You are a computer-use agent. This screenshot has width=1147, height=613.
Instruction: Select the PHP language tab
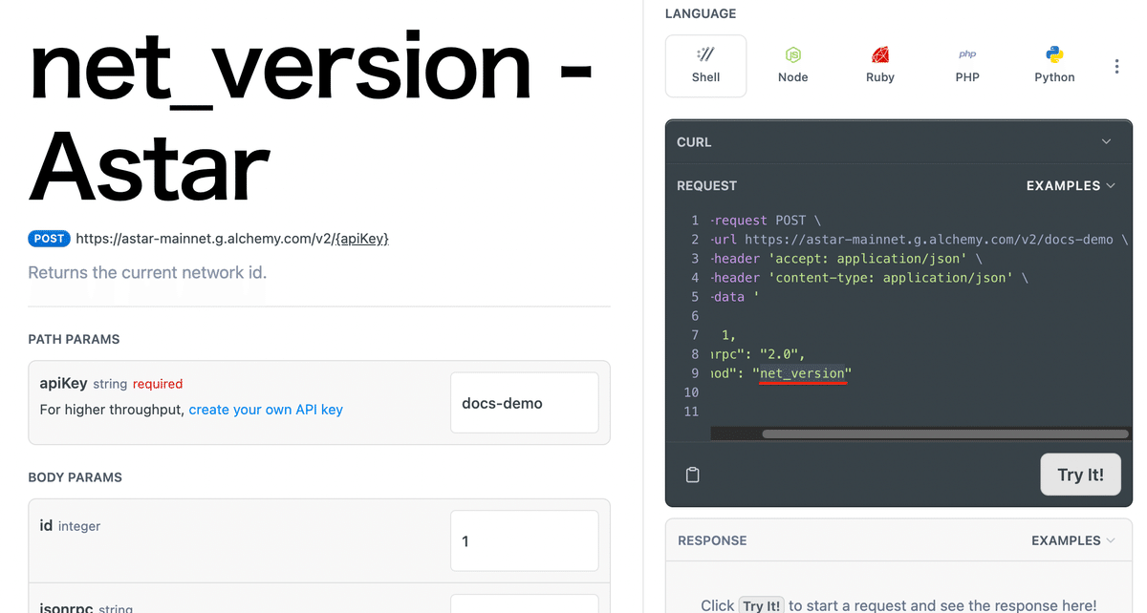967,66
